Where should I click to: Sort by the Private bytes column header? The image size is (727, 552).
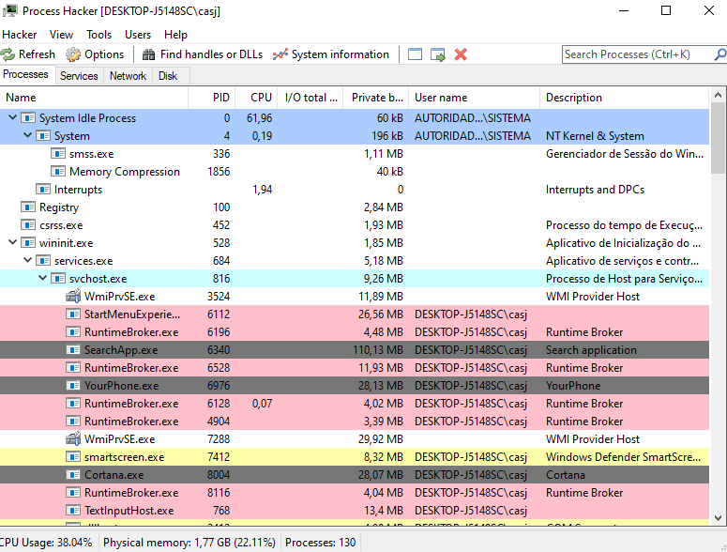pos(376,98)
